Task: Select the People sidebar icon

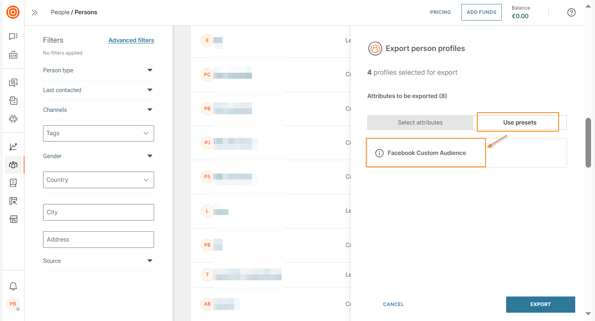Action: coord(13,165)
